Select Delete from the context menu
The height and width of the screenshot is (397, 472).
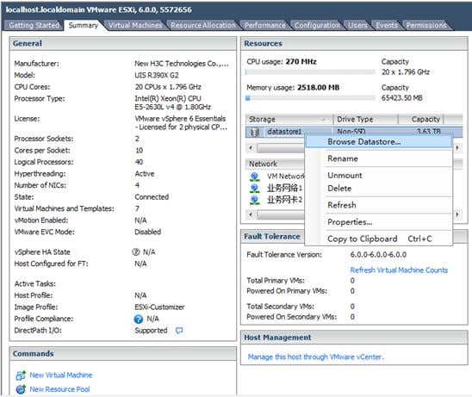(379, 189)
